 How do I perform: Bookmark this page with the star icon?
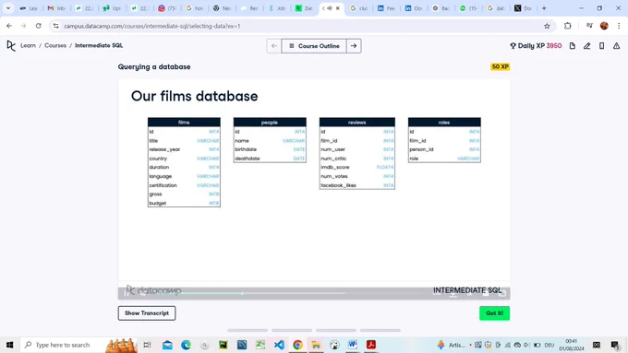tap(547, 26)
